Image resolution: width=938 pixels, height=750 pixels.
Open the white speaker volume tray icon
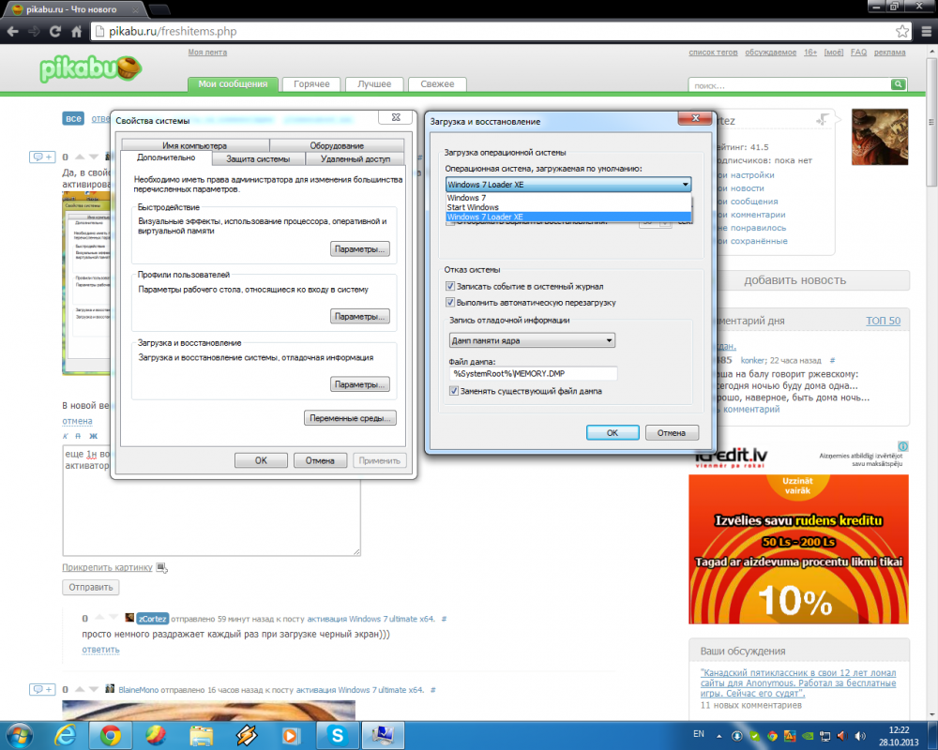click(860, 736)
